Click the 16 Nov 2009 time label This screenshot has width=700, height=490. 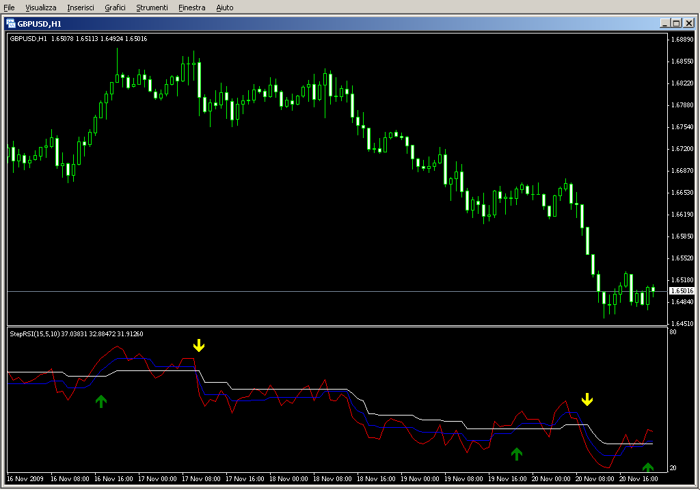(25, 479)
